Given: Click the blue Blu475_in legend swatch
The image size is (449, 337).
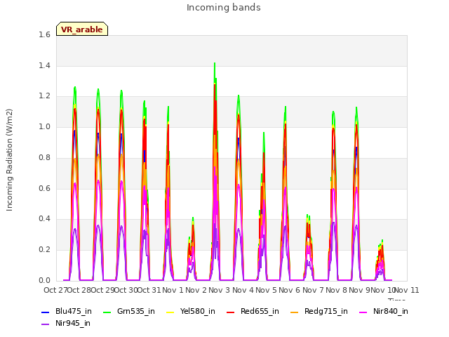Looking at the screenshot, I should point(45,312).
